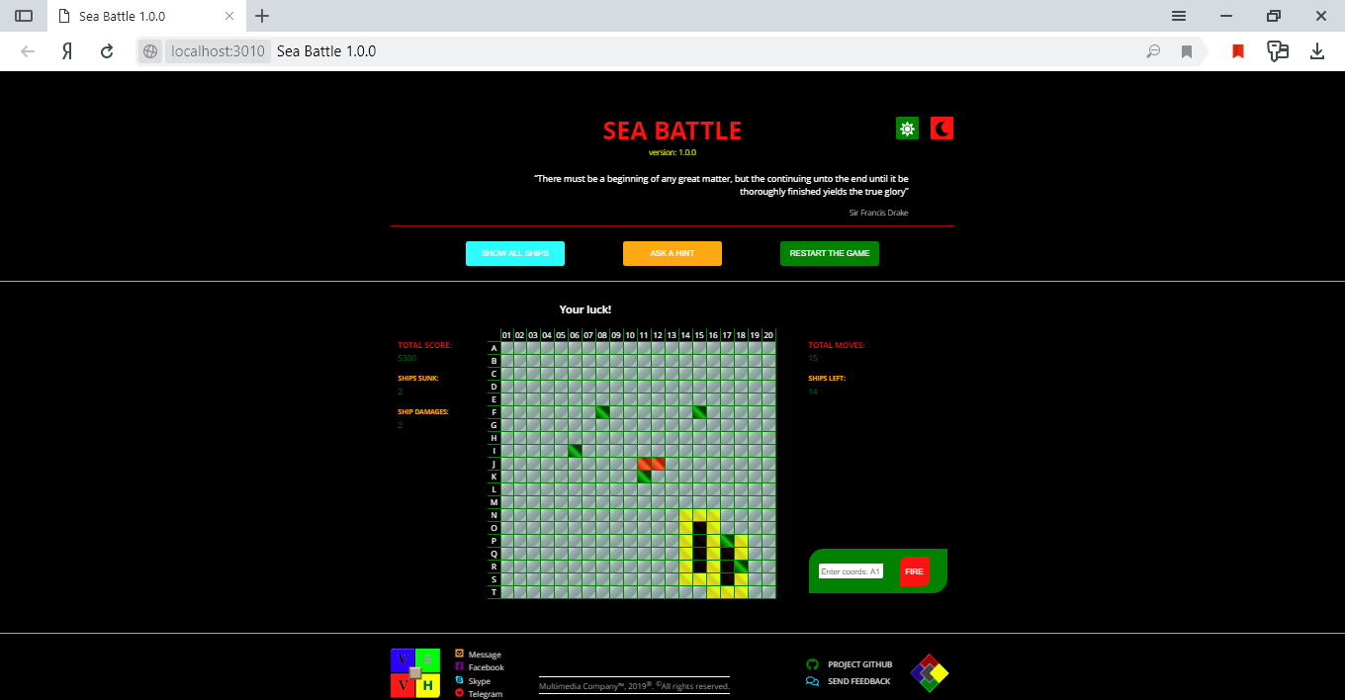Click the gray bookmark icon in address bar
Screen dimensions: 1345x700
pos(1187,51)
